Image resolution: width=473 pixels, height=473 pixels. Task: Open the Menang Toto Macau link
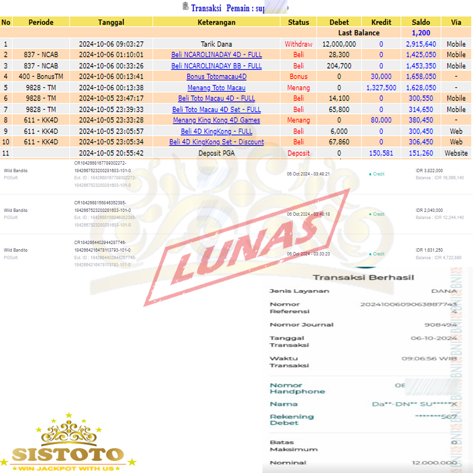216,88
